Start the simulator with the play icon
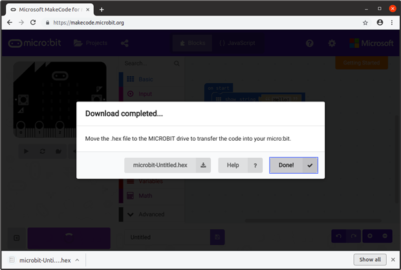Viewport: 401px width, 270px height. (26, 152)
